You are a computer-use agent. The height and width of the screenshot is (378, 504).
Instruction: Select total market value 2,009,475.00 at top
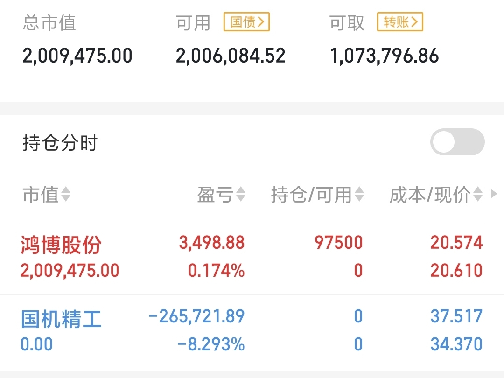click(77, 56)
